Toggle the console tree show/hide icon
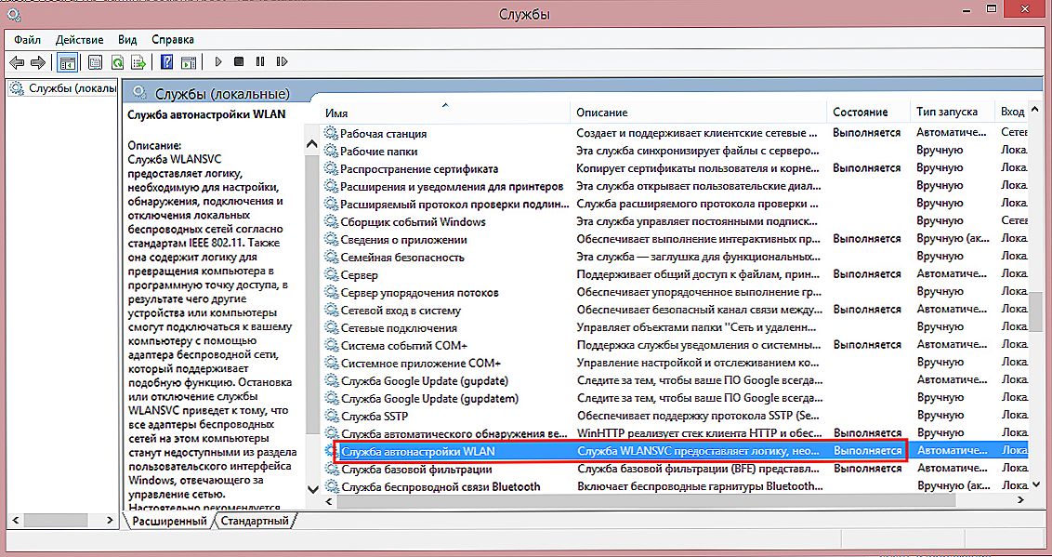Viewport: 1052px width, 557px height. (x=67, y=62)
